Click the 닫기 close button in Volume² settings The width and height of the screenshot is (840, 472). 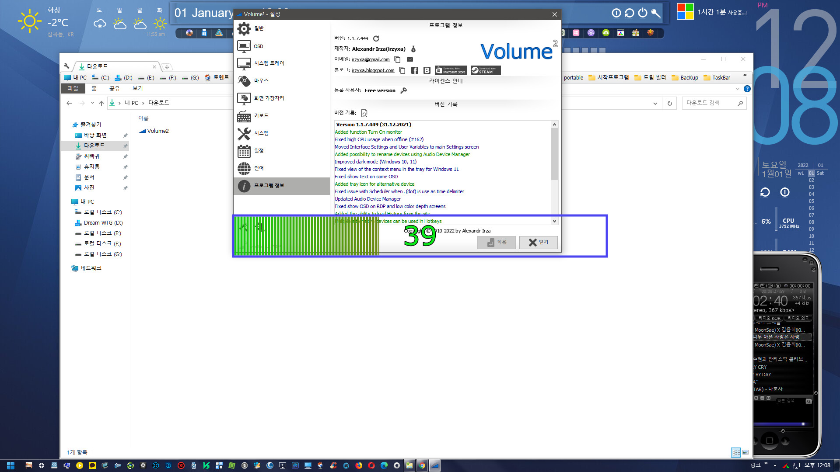coord(538,243)
